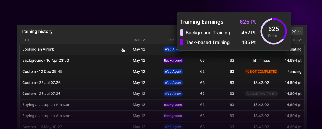
Task: Click the Web Agent badge in the DELETING row
Action: [x=173, y=94]
